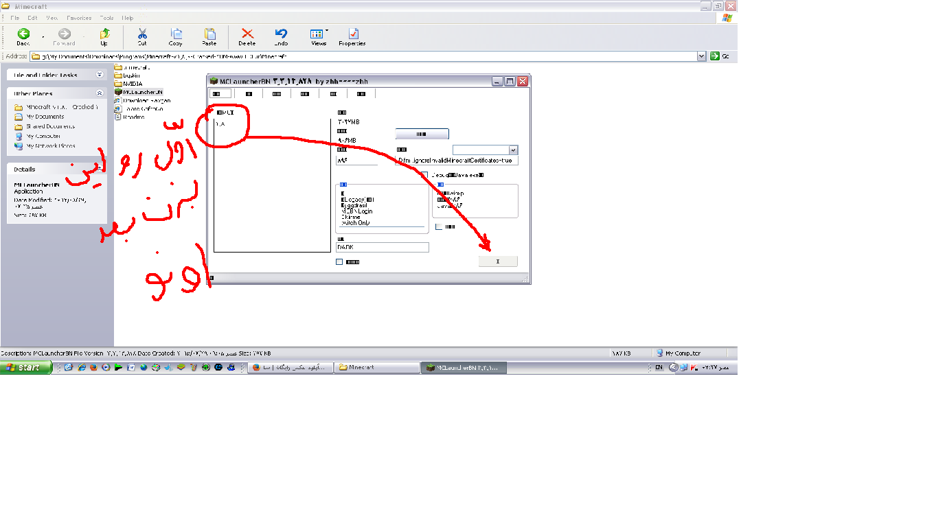Select the NVIDIA folder
934x527 pixels.
coord(128,84)
